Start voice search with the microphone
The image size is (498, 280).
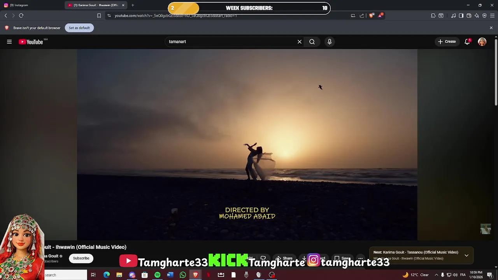(330, 42)
